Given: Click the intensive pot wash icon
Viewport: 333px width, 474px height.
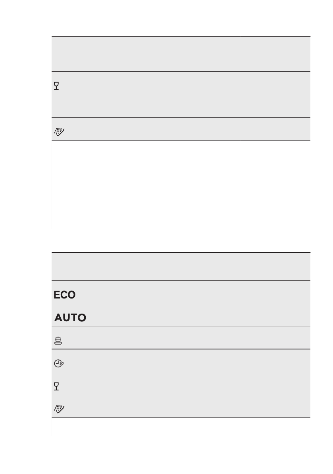Looking at the screenshot, I should pos(58,341).
